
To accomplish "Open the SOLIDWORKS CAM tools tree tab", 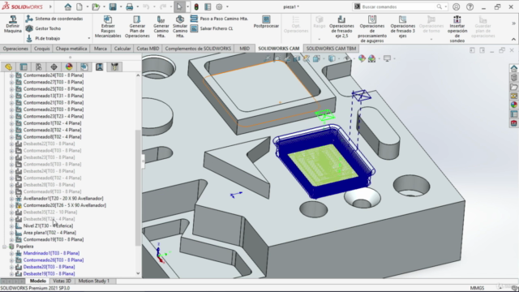I will 114,67.
